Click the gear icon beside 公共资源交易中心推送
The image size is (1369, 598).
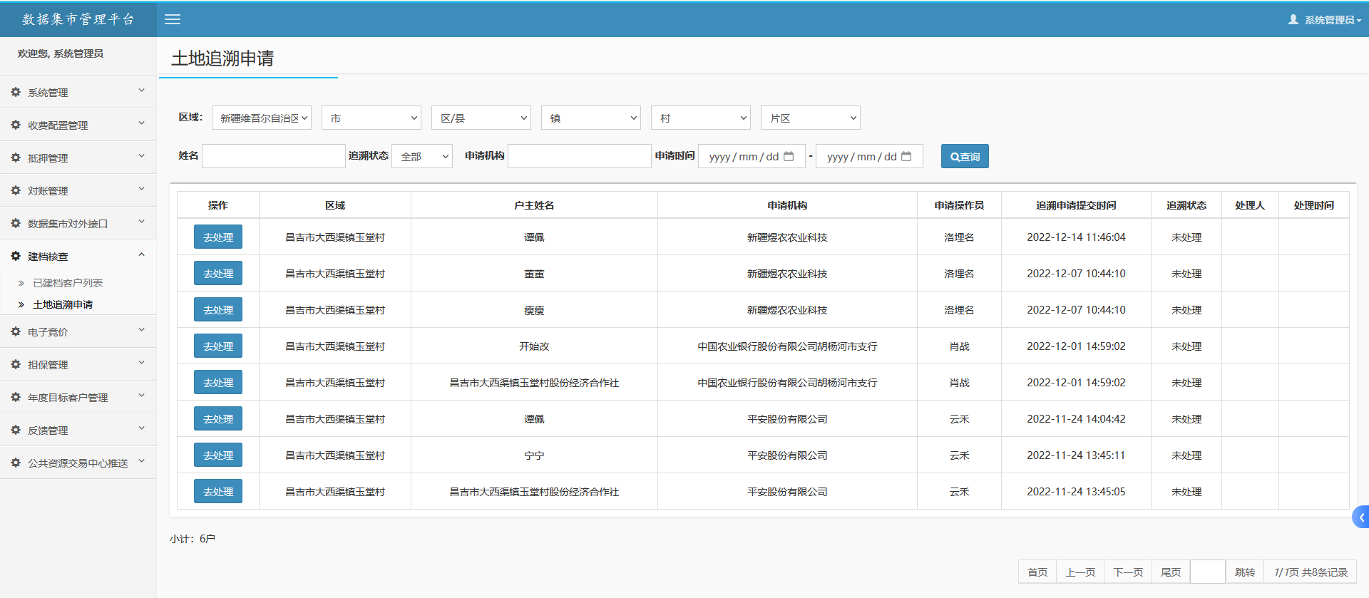[x=16, y=463]
